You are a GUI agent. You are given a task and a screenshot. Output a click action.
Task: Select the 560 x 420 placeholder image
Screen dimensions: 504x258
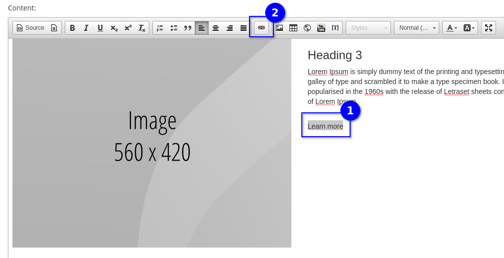(152, 143)
